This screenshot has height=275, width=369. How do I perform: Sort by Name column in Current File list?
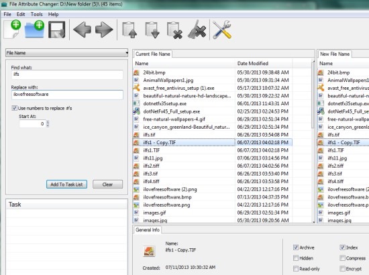pos(184,64)
